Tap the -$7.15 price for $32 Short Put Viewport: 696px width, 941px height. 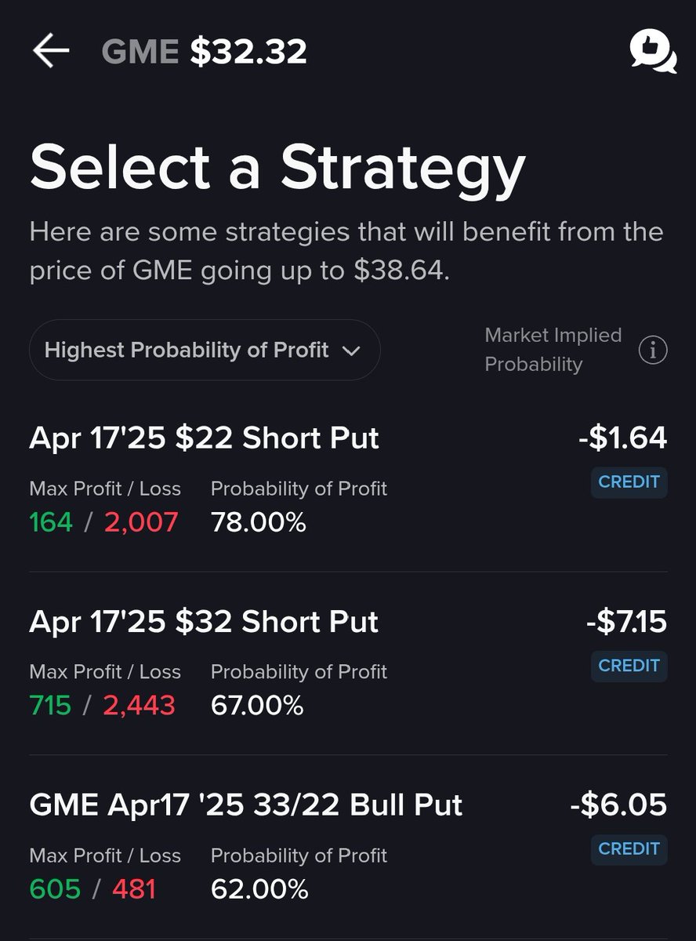626,621
